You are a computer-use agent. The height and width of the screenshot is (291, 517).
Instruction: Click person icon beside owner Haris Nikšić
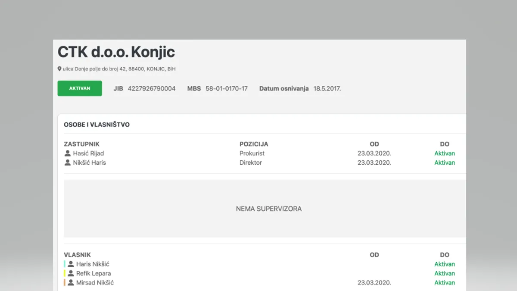(x=71, y=264)
